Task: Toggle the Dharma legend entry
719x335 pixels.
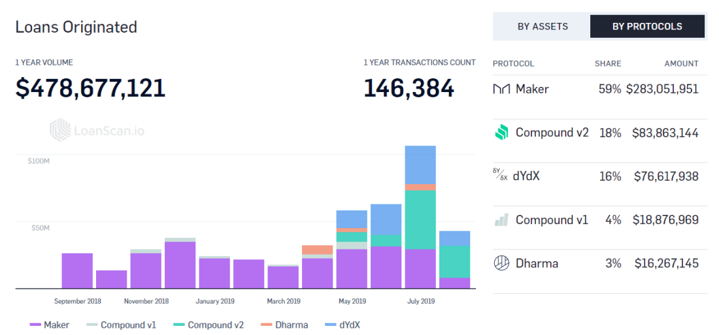Action: (x=285, y=325)
